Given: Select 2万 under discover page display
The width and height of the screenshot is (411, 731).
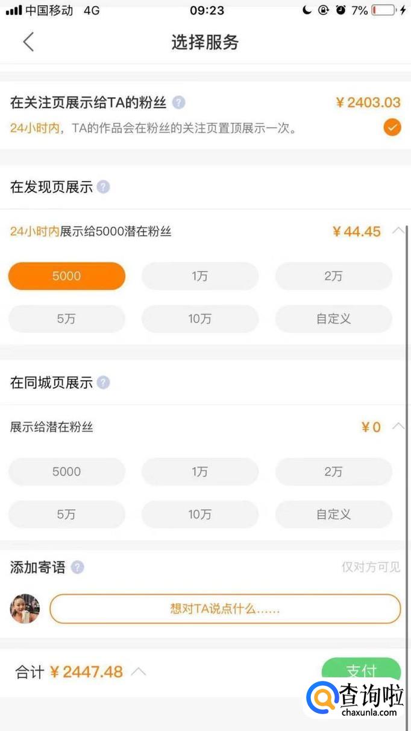Looking at the screenshot, I should pyautogui.click(x=333, y=276).
